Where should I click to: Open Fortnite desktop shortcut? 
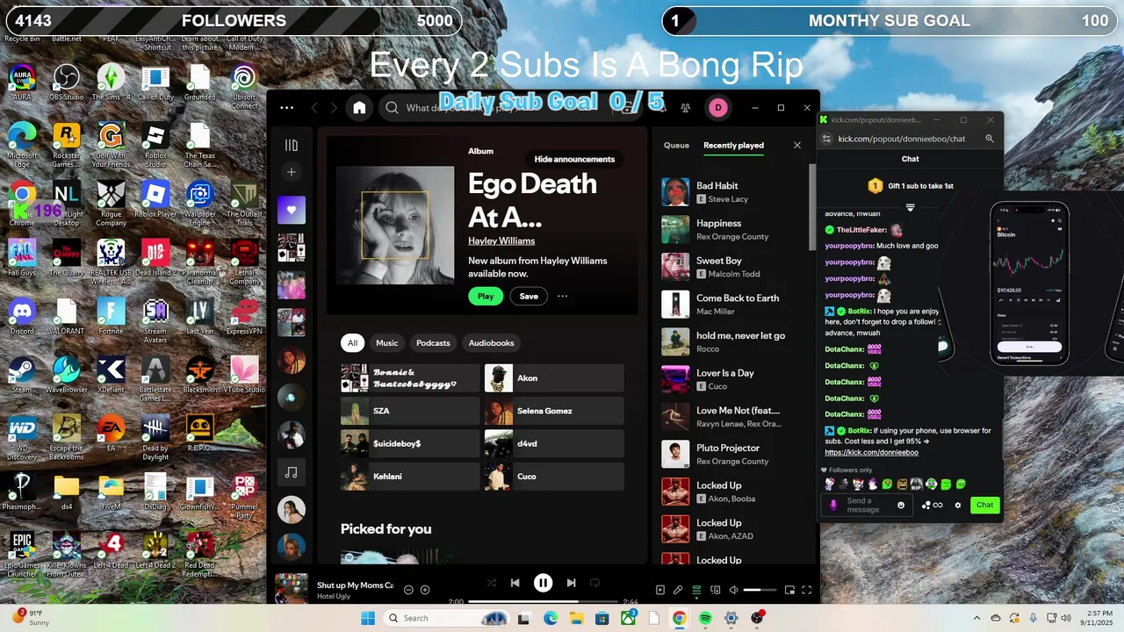point(112,315)
